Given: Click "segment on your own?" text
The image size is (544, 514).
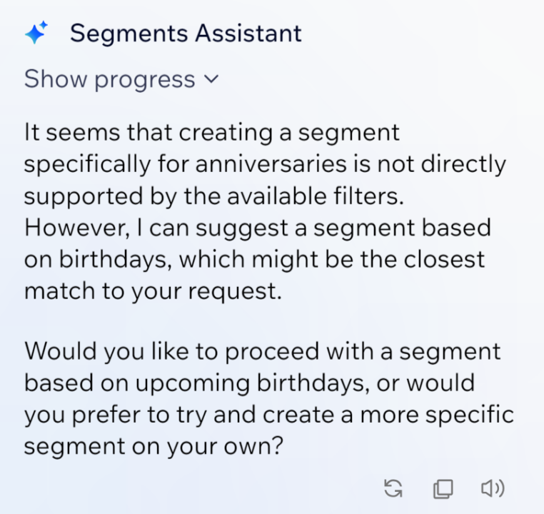Looking at the screenshot, I should point(154,447).
